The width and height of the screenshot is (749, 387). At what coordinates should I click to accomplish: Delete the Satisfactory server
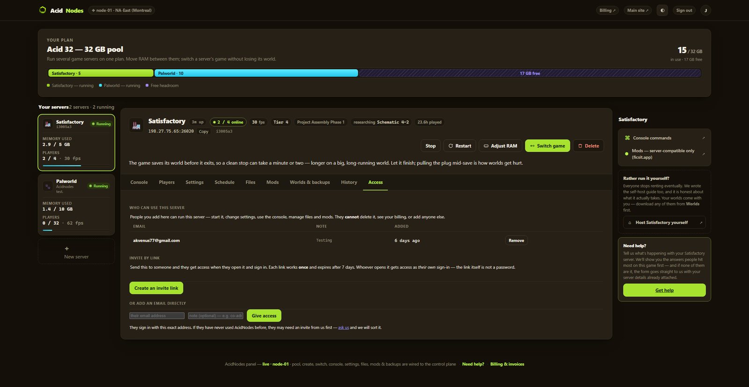tap(588, 146)
